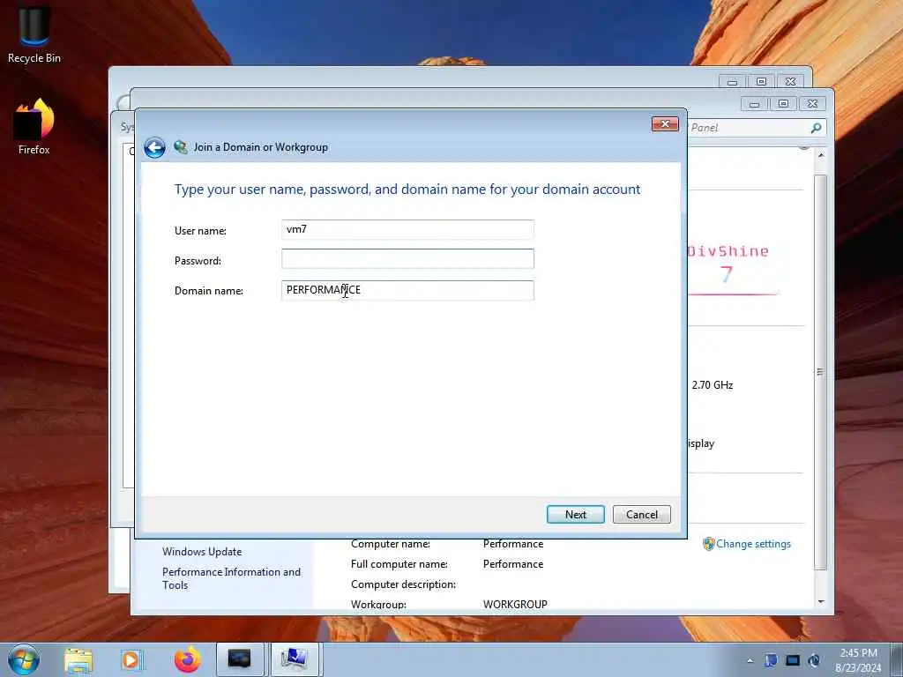
Task: Open Performance Information and Tools link
Action: click(x=232, y=578)
